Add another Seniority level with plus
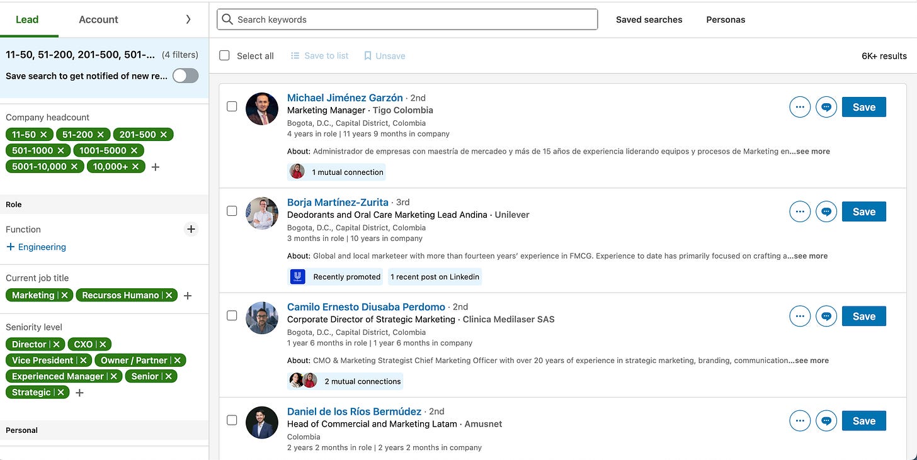 tap(79, 393)
